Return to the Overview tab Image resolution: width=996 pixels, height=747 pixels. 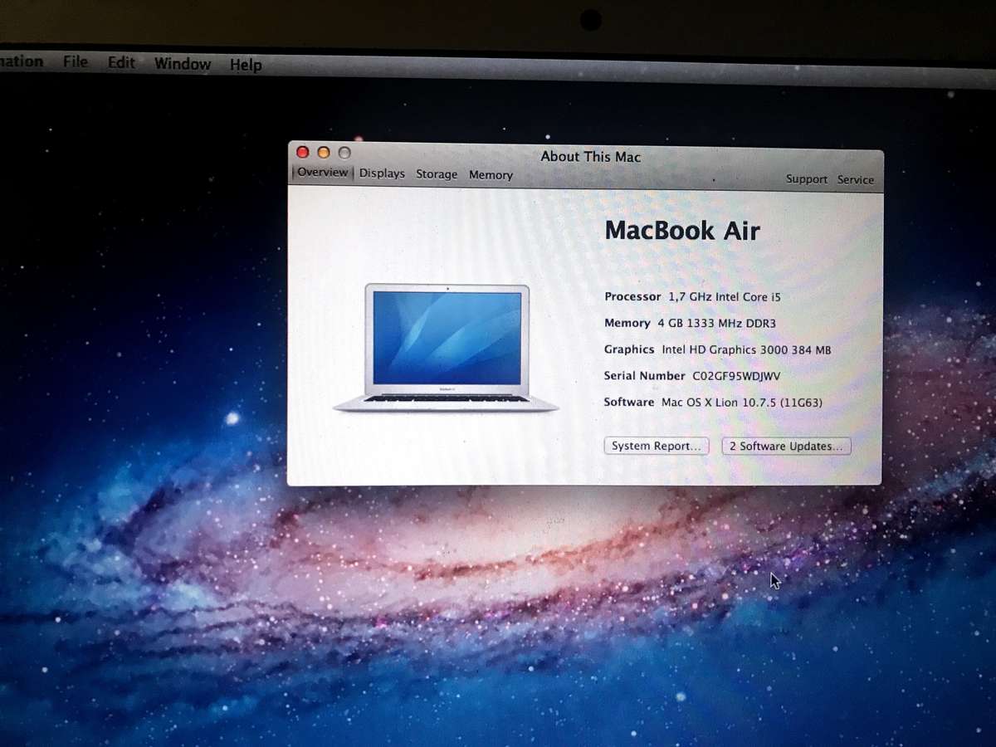pos(322,173)
